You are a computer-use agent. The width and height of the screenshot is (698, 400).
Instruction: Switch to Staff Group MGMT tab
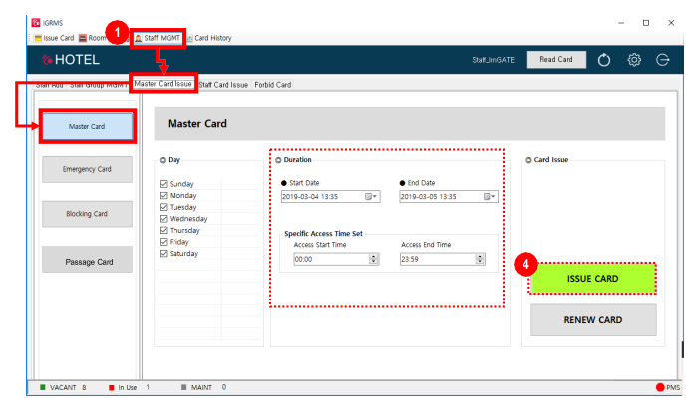(98, 85)
